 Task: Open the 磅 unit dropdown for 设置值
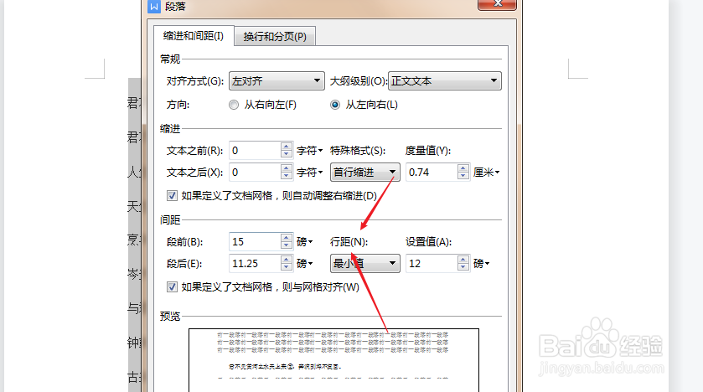(481, 263)
